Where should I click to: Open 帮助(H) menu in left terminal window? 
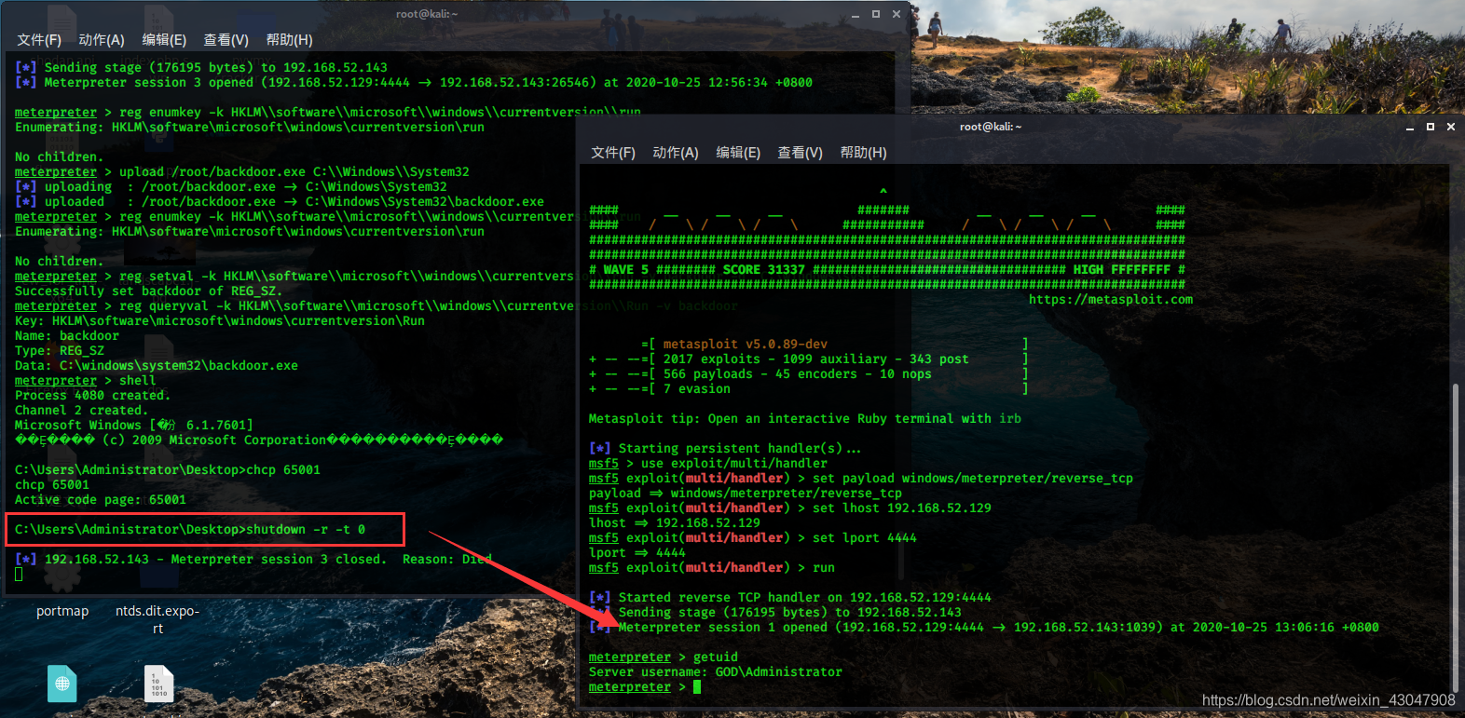289,40
